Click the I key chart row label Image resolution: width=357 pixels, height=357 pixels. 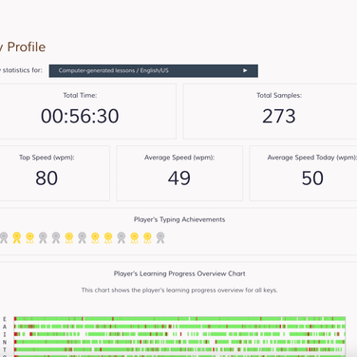5,334
